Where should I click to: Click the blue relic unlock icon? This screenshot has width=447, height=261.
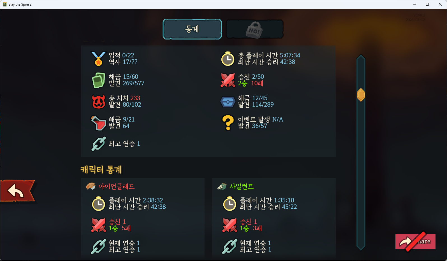[228, 102]
